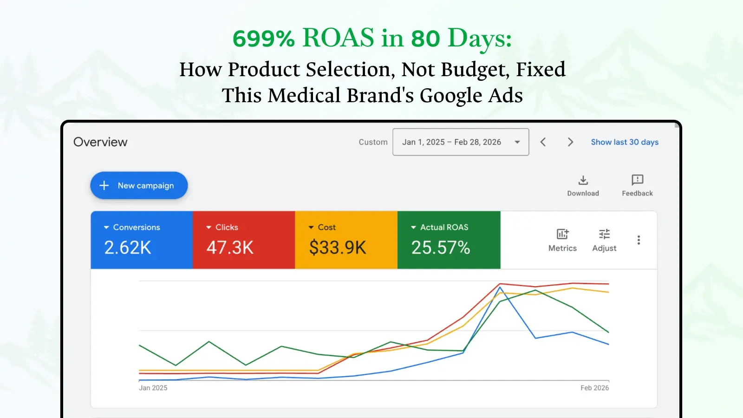Click the blue conversions line peak
Image resolution: width=743 pixels, height=418 pixels.
[500, 287]
